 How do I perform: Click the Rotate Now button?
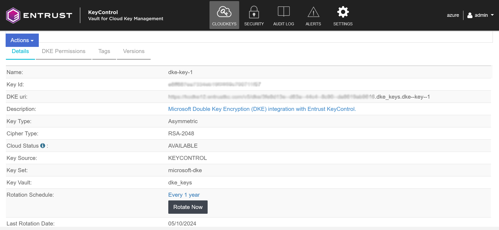[x=188, y=207]
